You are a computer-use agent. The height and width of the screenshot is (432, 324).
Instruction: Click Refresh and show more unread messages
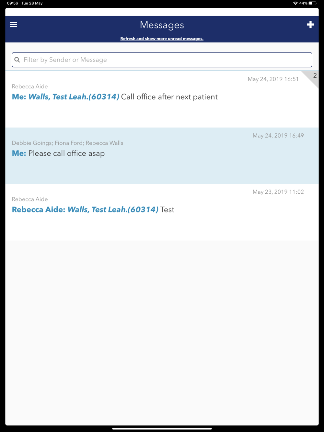(162, 39)
